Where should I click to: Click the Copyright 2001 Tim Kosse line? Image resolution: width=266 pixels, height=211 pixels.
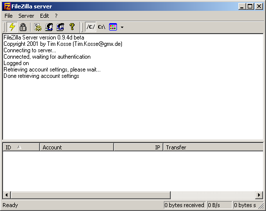point(63,44)
